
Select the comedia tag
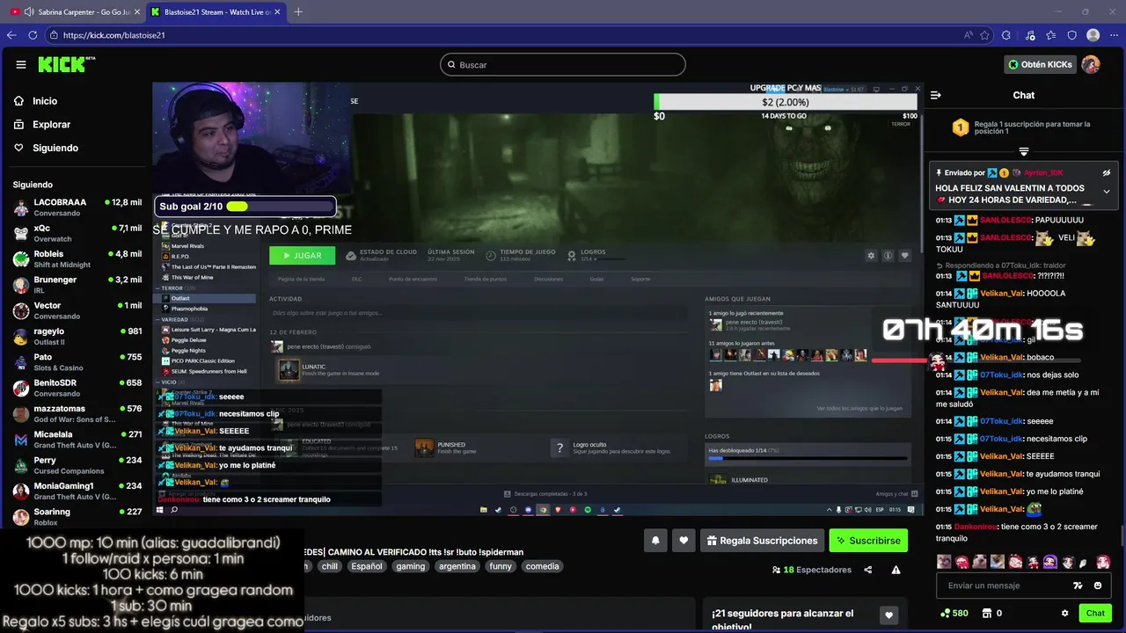pyautogui.click(x=542, y=566)
